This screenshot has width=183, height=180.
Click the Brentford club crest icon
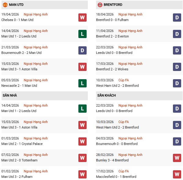[x=100, y=5]
